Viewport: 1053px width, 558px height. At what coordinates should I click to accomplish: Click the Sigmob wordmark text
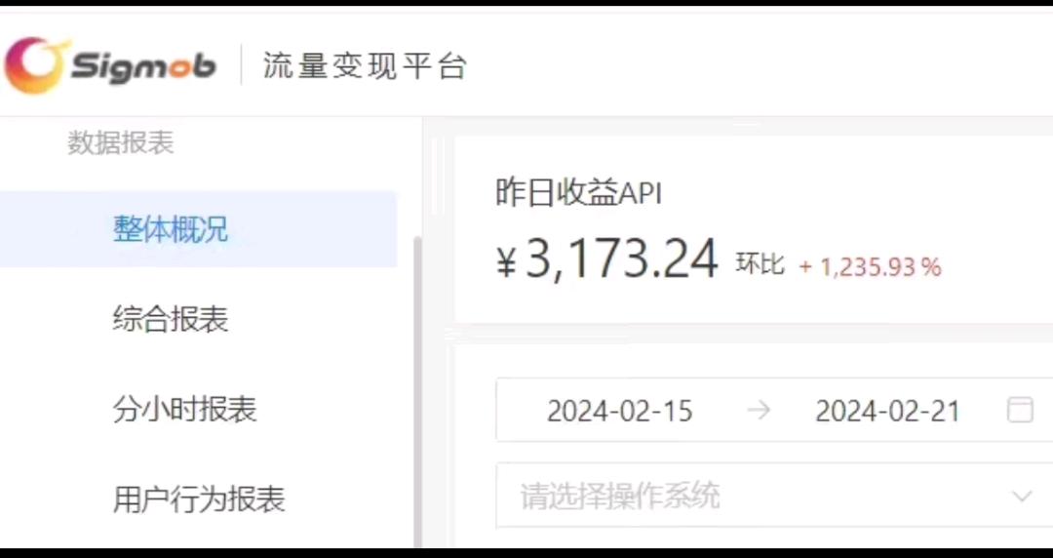(143, 68)
